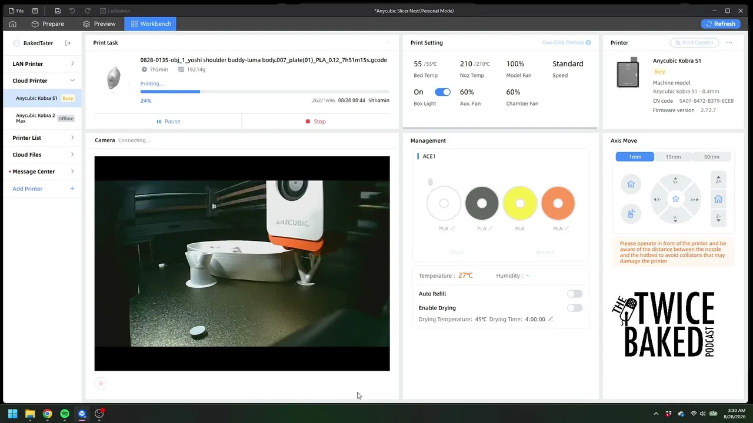Open the Standard speed setting
The height and width of the screenshot is (423, 753).
click(568, 63)
